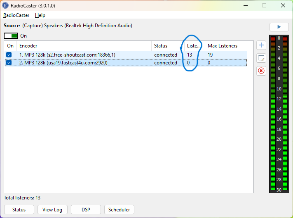Click the Max Listeners column header
Viewport: 293px width, 218px height.
point(226,46)
